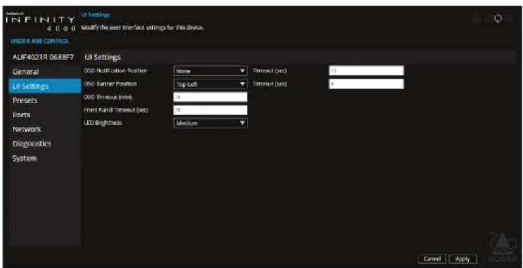
Task: Click the Apply button
Action: [x=463, y=259]
